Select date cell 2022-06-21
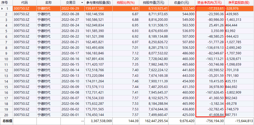Screen dimensions: 254x125 (70, 42)
